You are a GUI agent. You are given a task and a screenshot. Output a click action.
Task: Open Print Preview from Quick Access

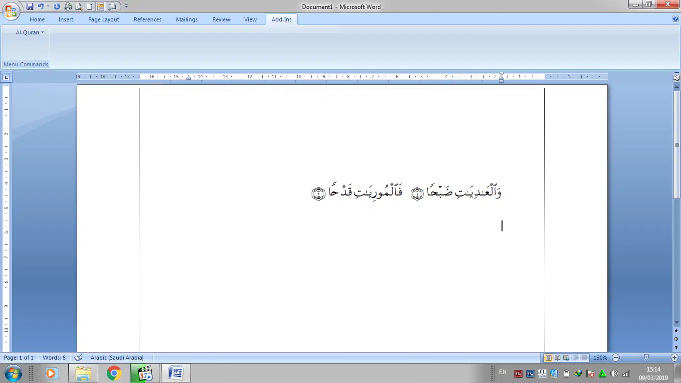79,6
